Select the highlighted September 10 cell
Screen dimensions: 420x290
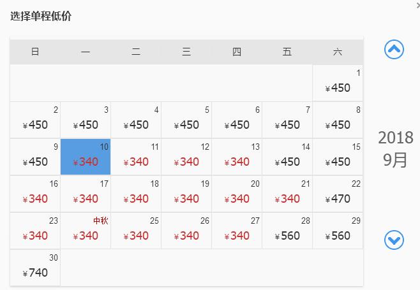[x=86, y=157]
